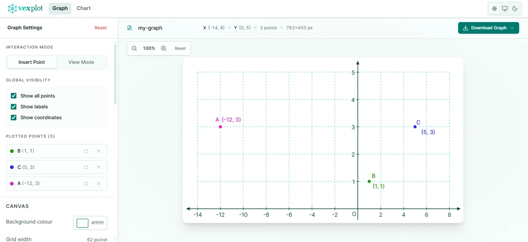Screen dimensions: 528x242
Task: Enable dark mode with the moon icon
Action: [516, 8]
